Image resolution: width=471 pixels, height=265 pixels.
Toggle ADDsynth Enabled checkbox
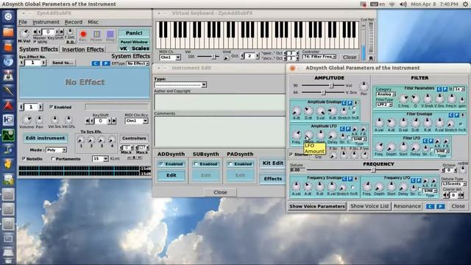(x=161, y=164)
